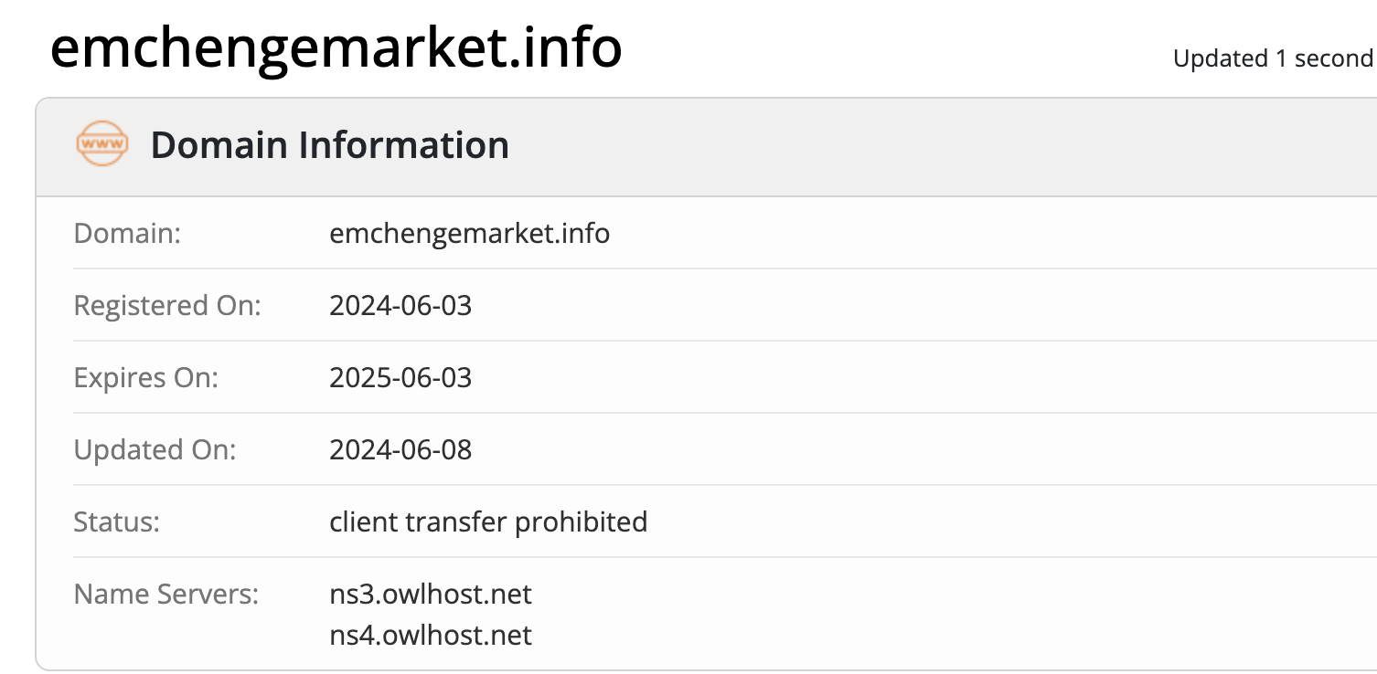Image resolution: width=1377 pixels, height=674 pixels.
Task: Click the Name Servers: label
Action: tap(166, 595)
